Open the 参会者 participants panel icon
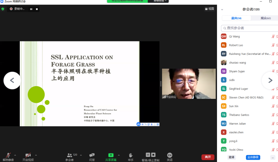Viewport: 278px width, 162px height. pyautogui.click(x=69, y=155)
